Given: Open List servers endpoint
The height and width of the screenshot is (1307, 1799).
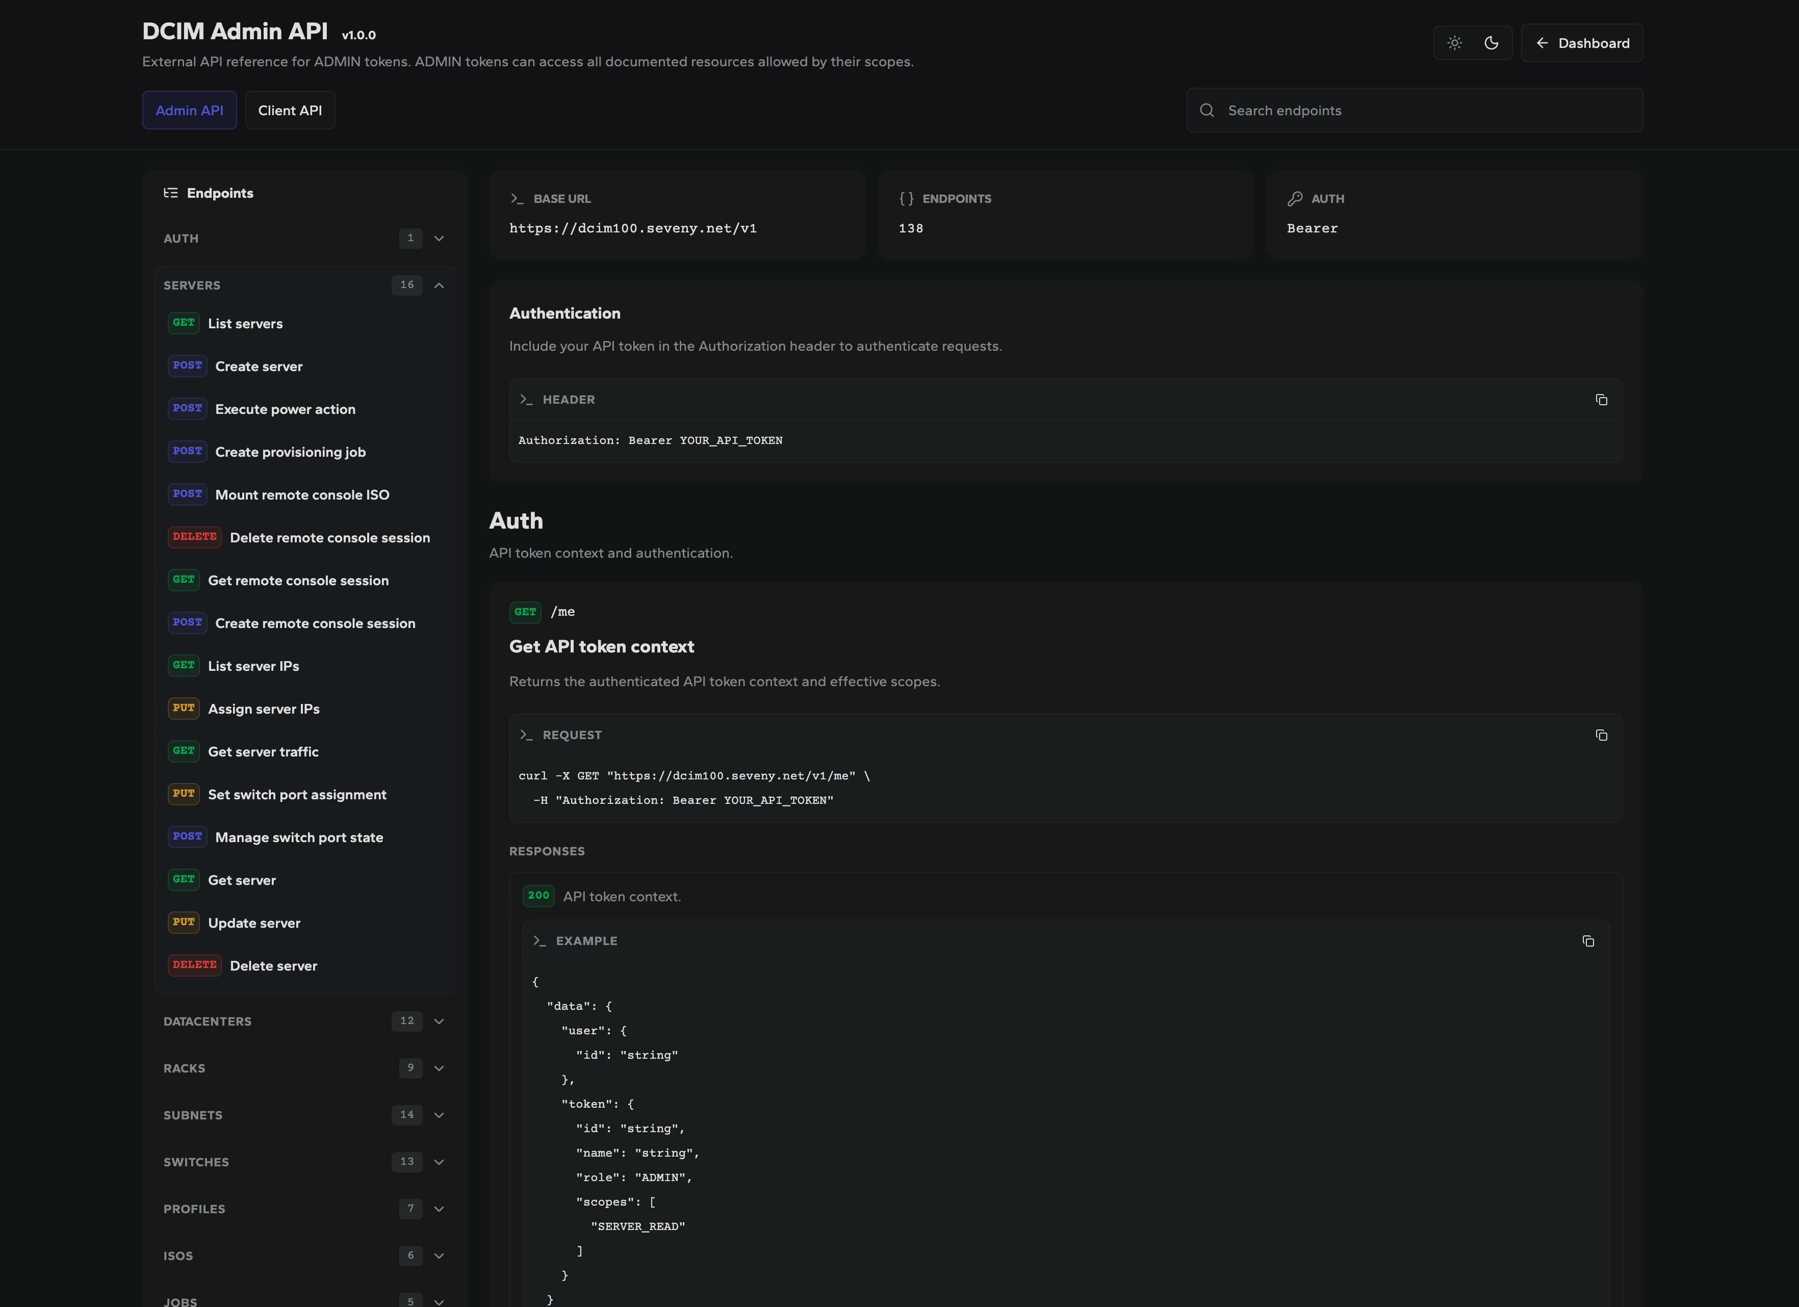Looking at the screenshot, I should (304, 324).
